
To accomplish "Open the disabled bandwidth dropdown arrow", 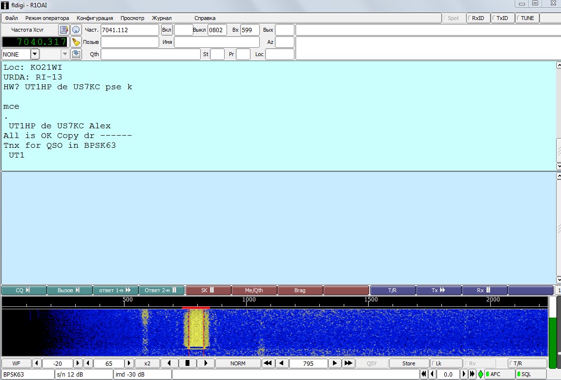I will (65, 54).
